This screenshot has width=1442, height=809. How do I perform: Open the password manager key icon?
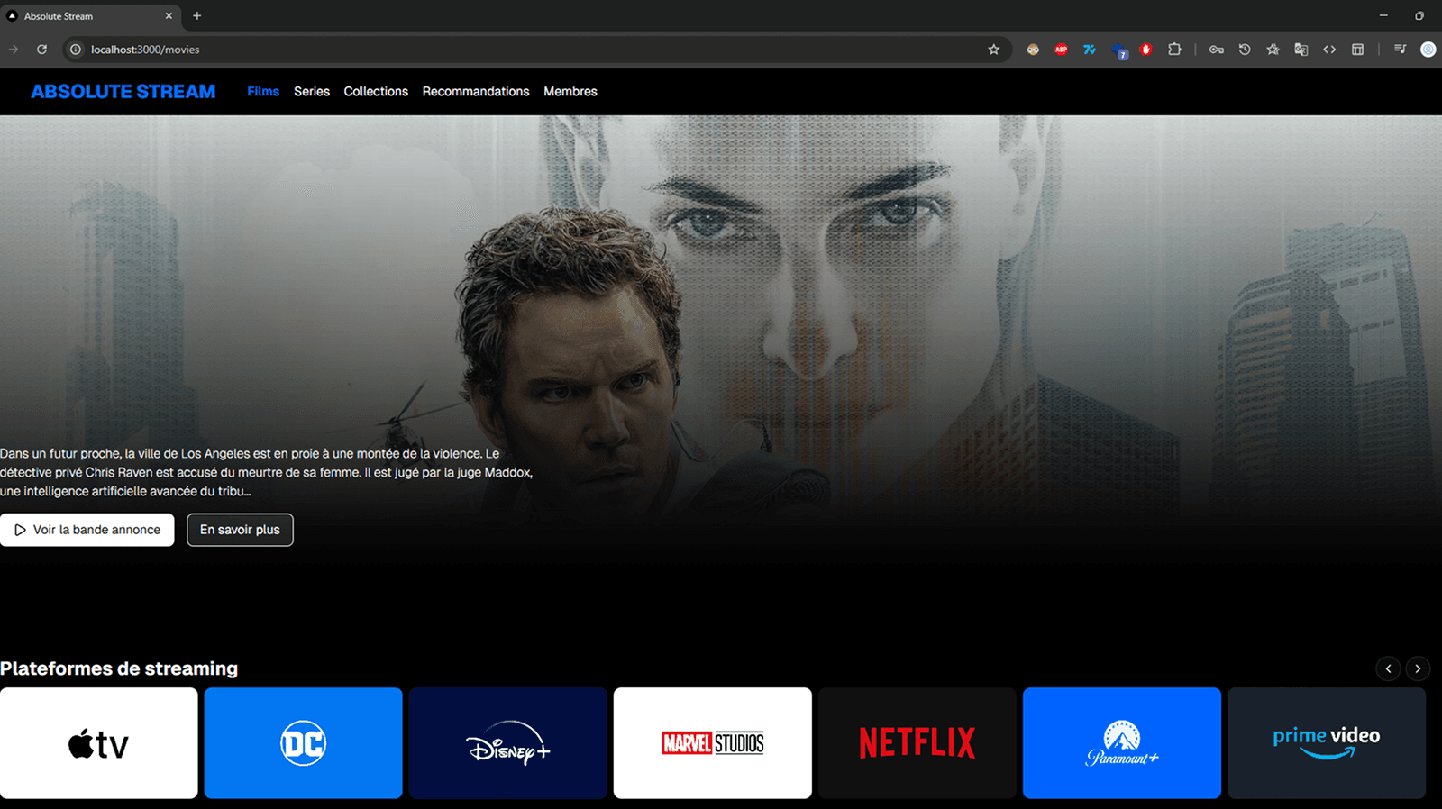[1216, 50]
